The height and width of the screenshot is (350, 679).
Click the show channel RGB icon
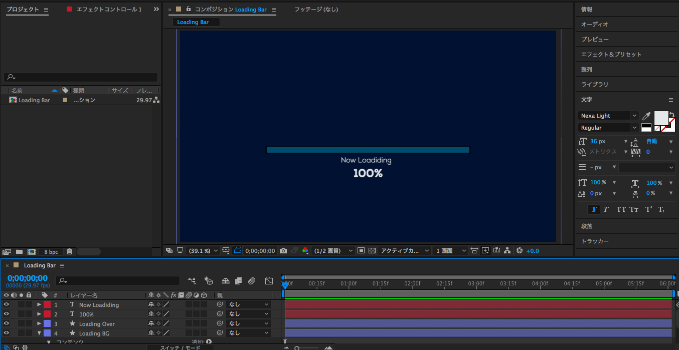pyautogui.click(x=305, y=251)
